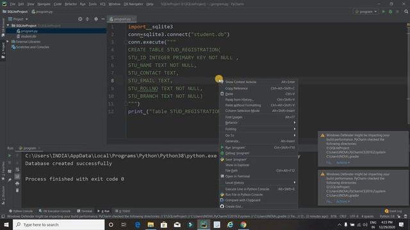The image size is (410, 230).
Task: Open the Windows notification center icon
Action: (402, 225)
